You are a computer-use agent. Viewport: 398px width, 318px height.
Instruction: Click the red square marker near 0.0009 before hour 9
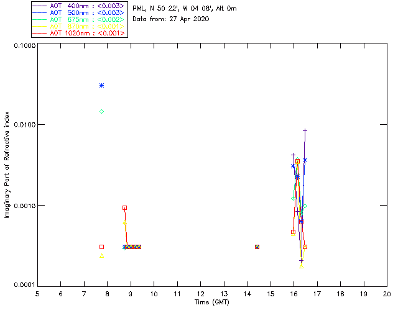coord(124,208)
